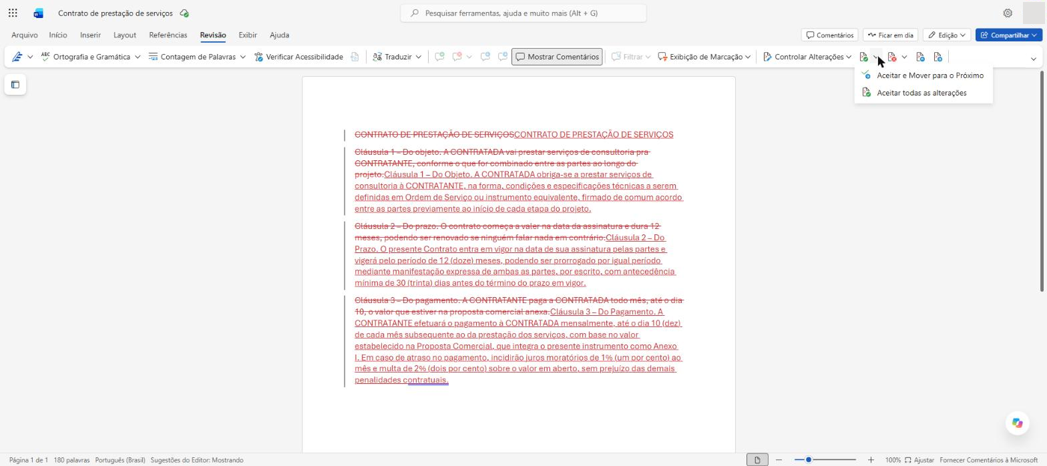The width and height of the screenshot is (1047, 466).
Task: Click the vertical scrollbar thumb
Action: coord(1042,180)
